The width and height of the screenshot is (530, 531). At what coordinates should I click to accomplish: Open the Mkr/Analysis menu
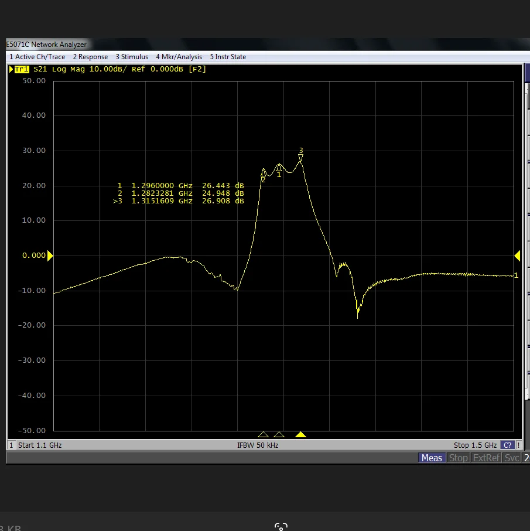179,57
